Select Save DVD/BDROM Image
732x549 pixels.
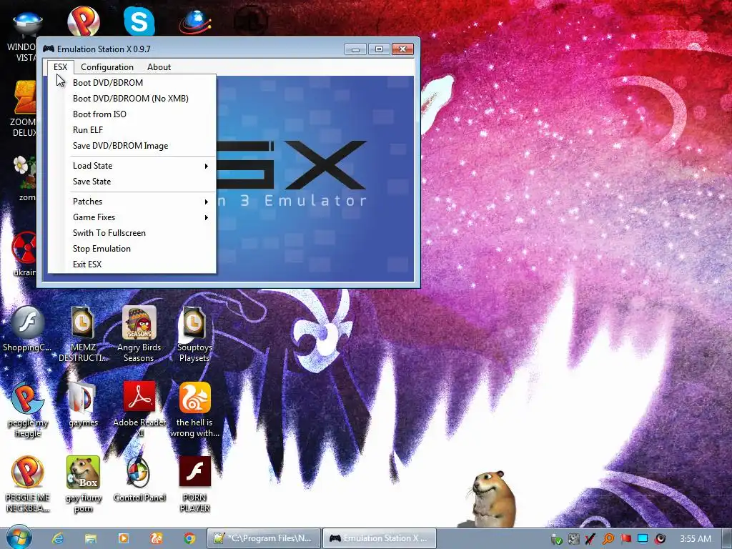[x=132, y=146]
